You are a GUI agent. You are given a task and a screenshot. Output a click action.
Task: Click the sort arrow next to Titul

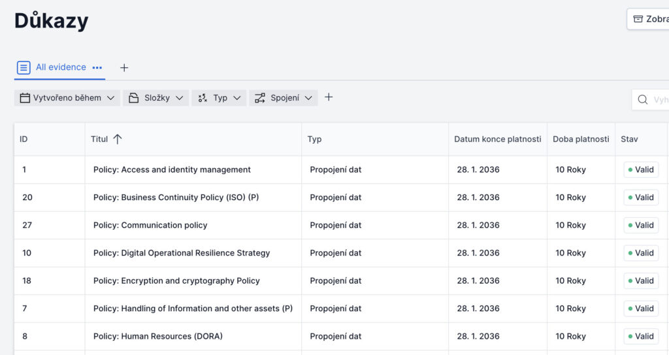tap(118, 139)
